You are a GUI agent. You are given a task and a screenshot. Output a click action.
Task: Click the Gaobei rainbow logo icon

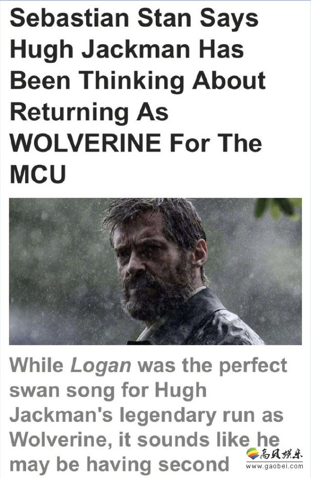[x=253, y=453]
